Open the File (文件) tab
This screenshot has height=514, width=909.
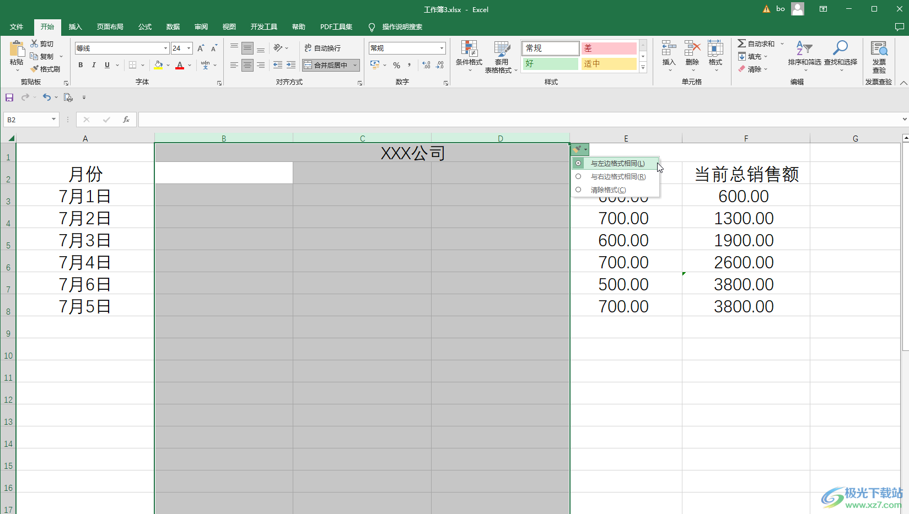[17, 26]
